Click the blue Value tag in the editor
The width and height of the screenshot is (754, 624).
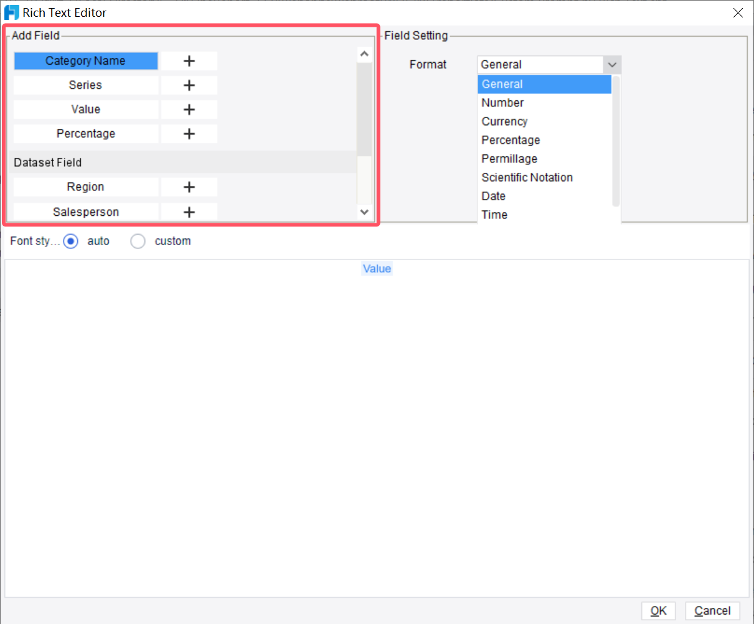click(377, 268)
